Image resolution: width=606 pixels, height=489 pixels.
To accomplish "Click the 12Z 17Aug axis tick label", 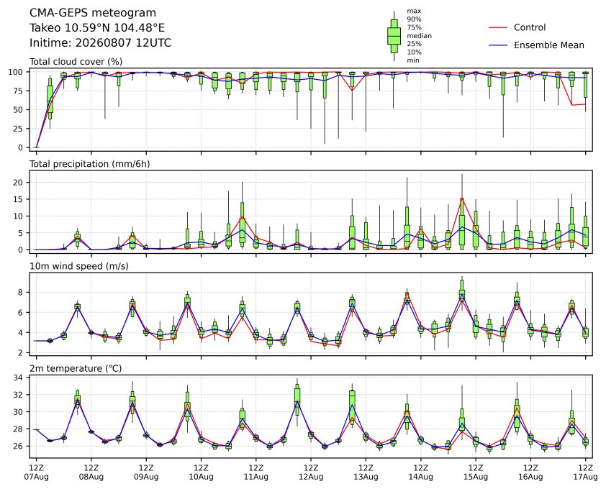I will click(x=586, y=472).
